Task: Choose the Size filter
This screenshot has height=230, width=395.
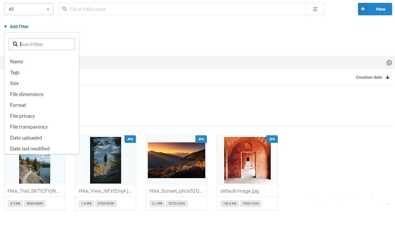Action: pyautogui.click(x=14, y=83)
